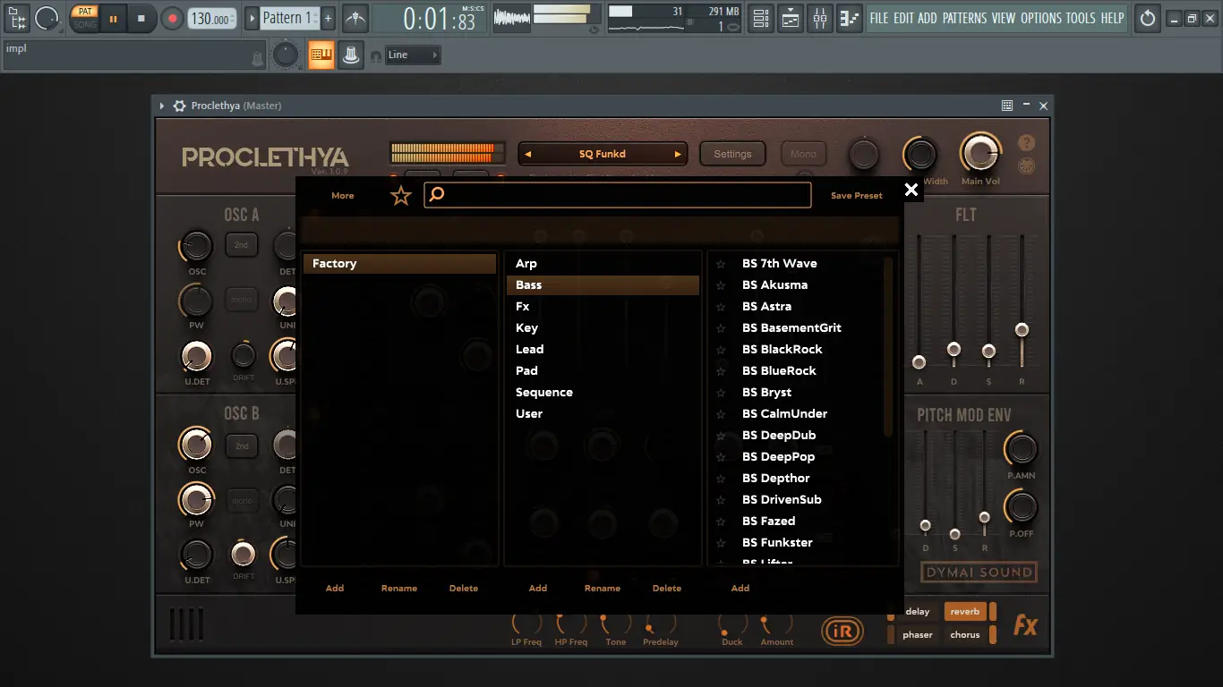Go to previous preset with left arrow

point(527,154)
